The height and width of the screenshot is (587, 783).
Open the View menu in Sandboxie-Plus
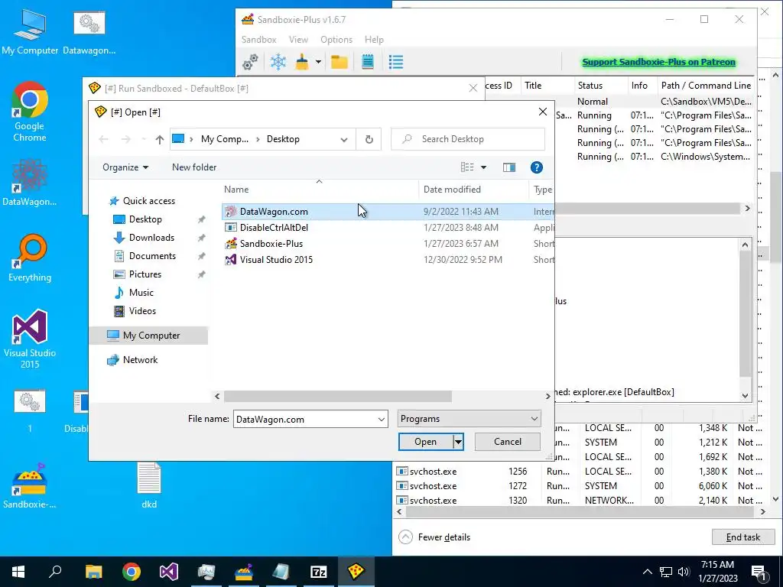tap(298, 40)
